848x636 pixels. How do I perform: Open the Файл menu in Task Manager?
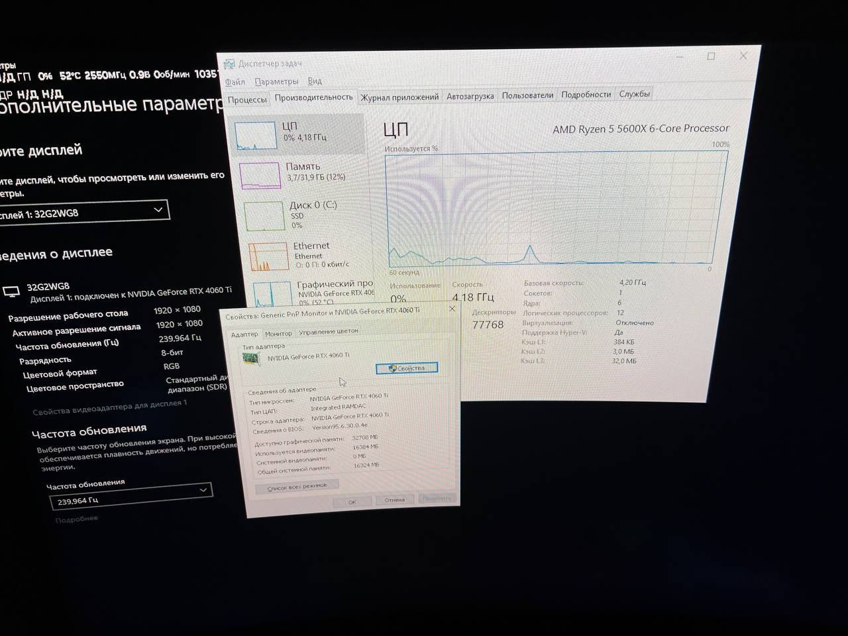pyautogui.click(x=235, y=82)
